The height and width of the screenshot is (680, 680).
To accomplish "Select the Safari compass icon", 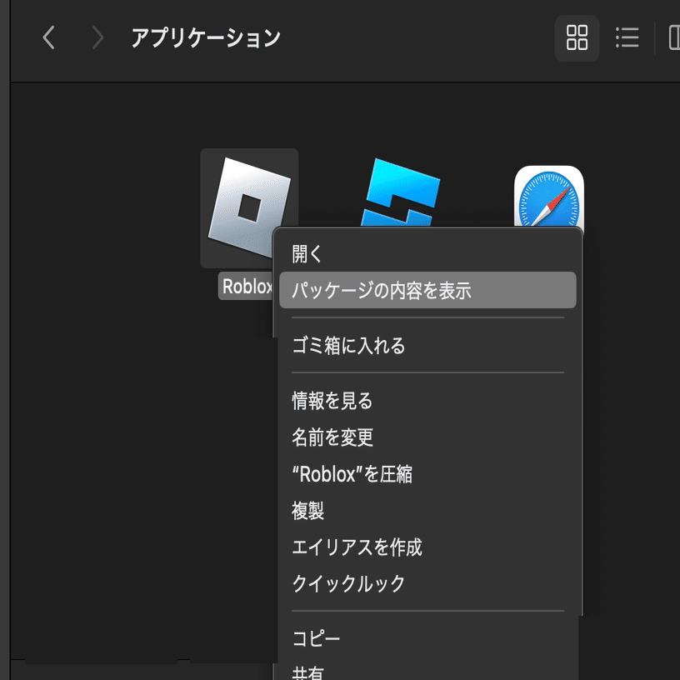I will pyautogui.click(x=549, y=197).
